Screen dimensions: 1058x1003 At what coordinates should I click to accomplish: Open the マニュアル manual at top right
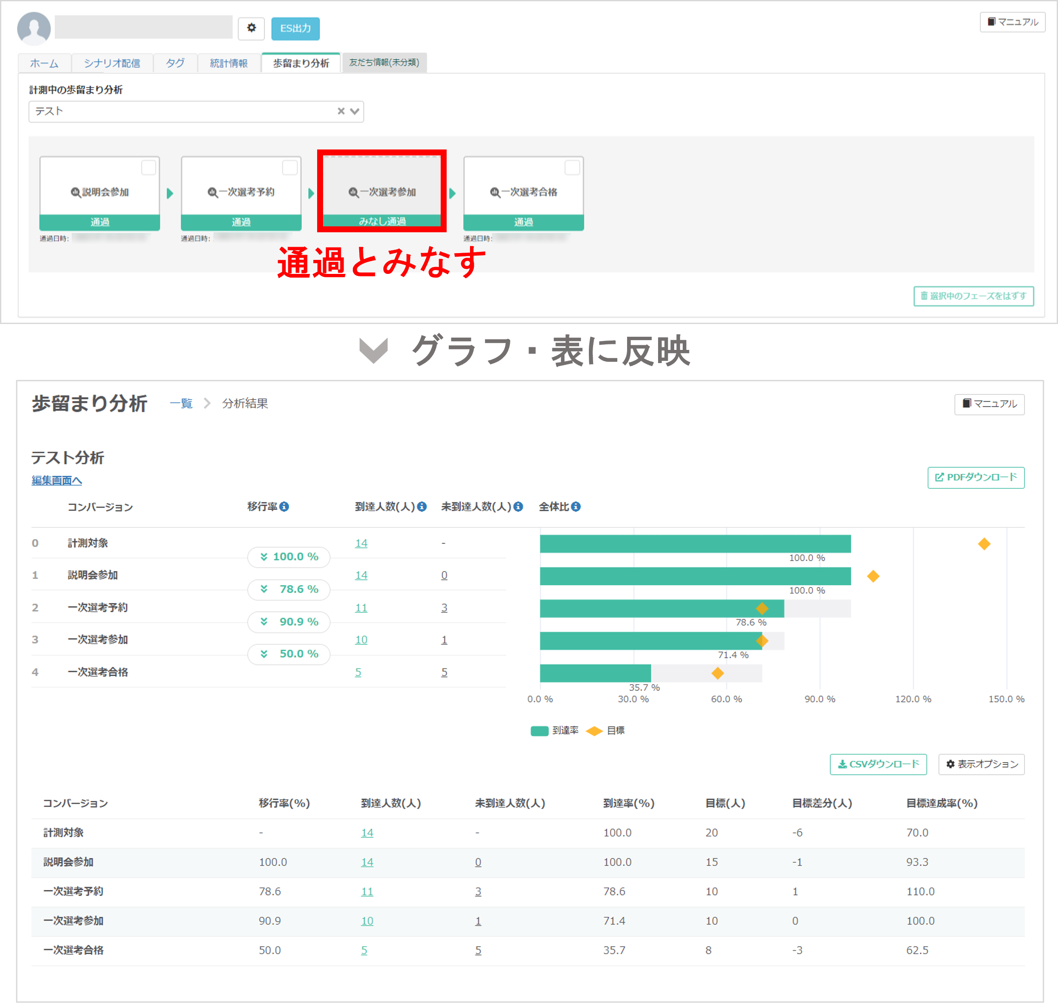click(1012, 22)
